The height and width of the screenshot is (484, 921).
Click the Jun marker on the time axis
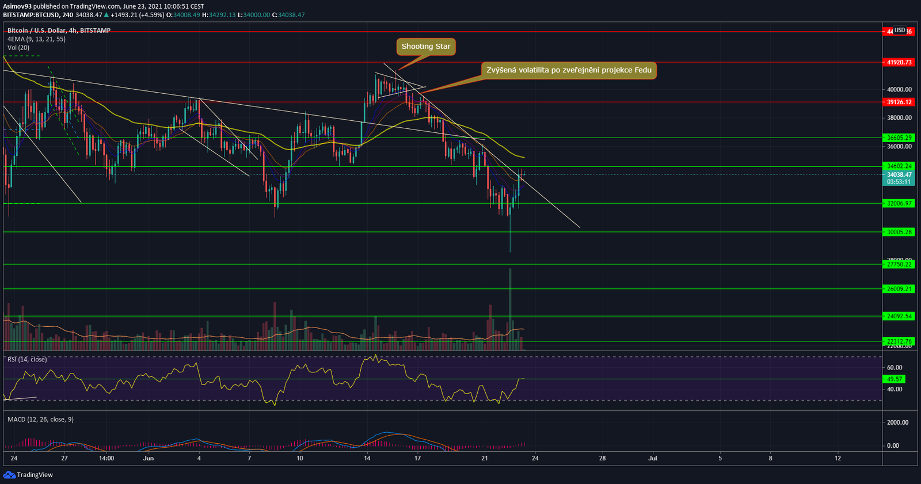149,458
